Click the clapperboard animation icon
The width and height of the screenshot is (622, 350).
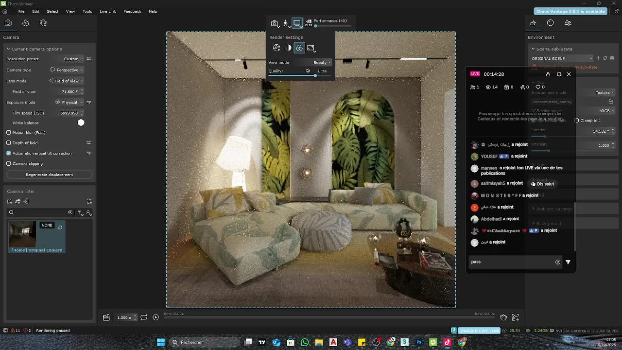coord(106,317)
